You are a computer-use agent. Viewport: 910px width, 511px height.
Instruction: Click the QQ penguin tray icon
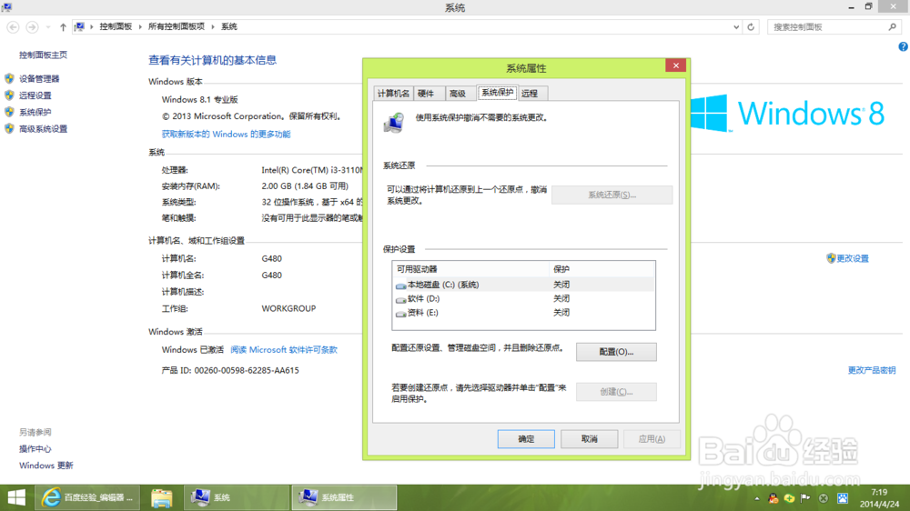click(773, 498)
